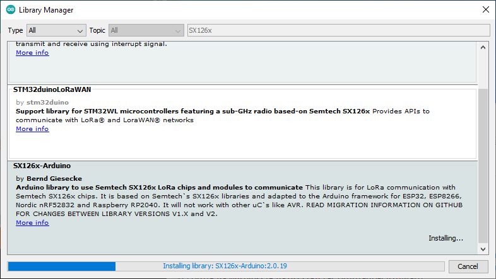Click 'transmit and receive using interrupt signal' text
496x279 pixels.
coord(92,44)
